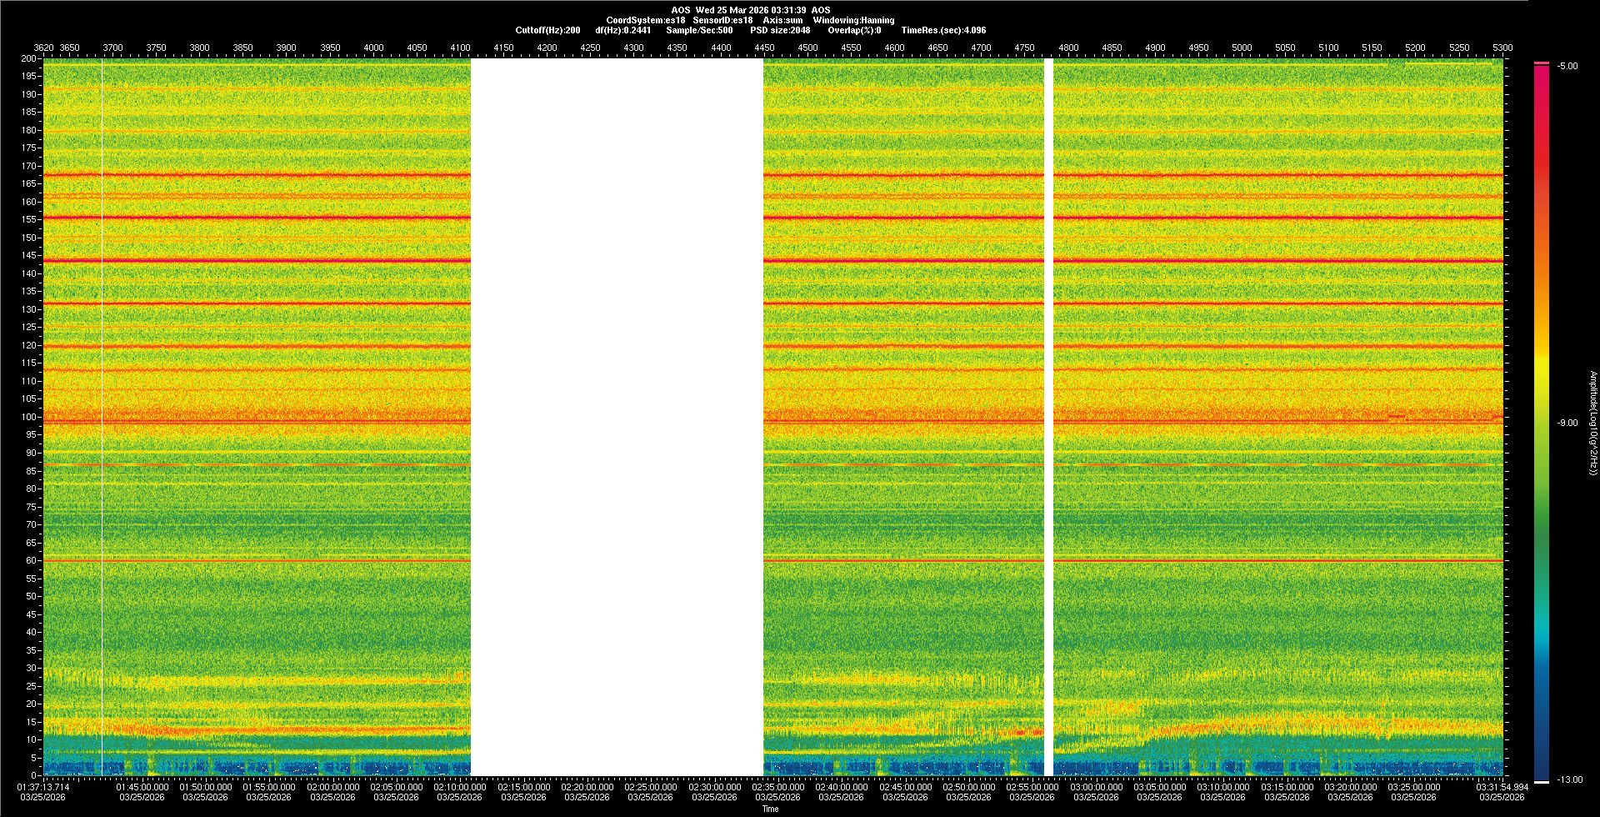Click the -5.00 colorbar maximum label

click(x=1567, y=67)
